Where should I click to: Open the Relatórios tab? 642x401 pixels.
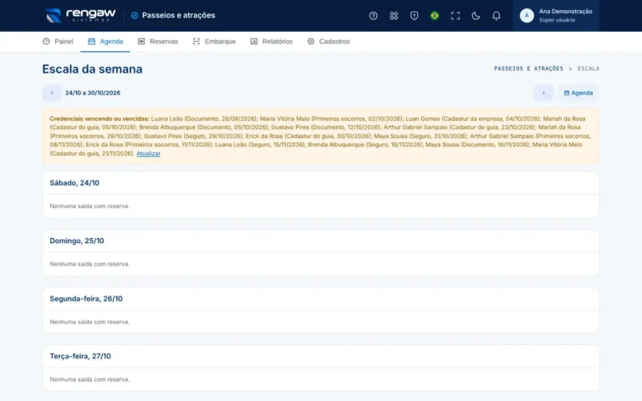pyautogui.click(x=272, y=41)
